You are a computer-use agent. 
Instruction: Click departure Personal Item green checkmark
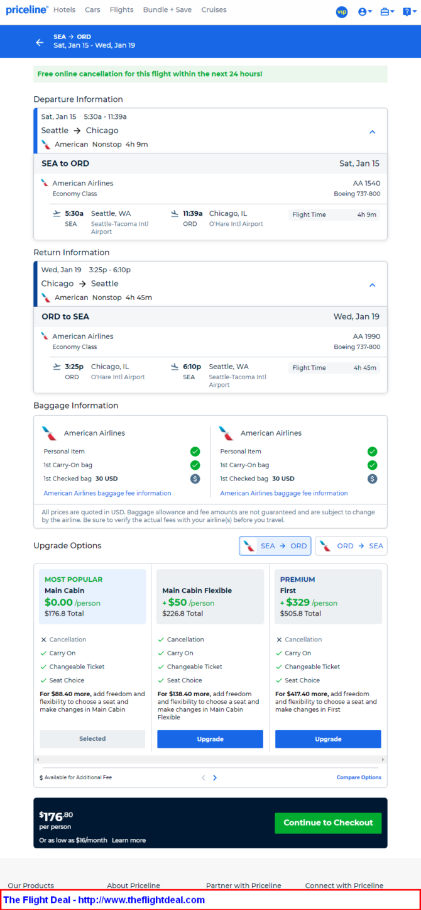(195, 452)
